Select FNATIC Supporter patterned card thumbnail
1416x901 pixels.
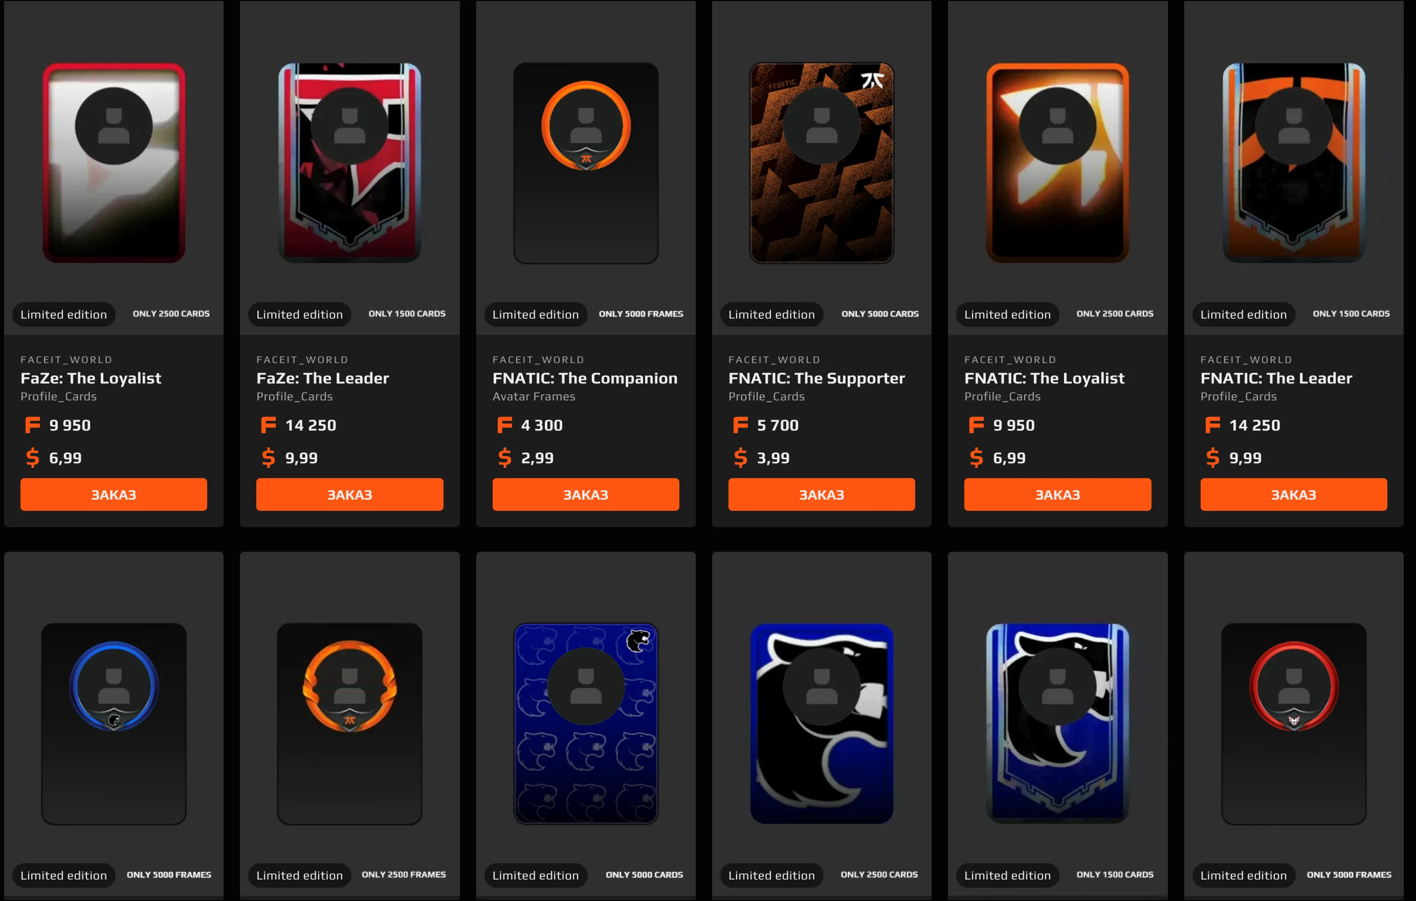point(822,163)
